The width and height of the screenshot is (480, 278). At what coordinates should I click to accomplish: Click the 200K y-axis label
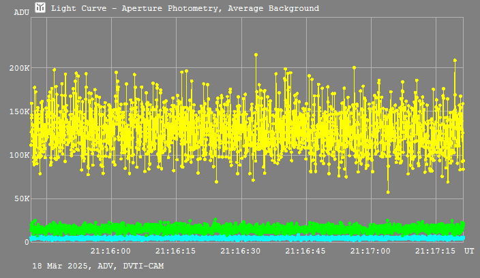(19, 68)
